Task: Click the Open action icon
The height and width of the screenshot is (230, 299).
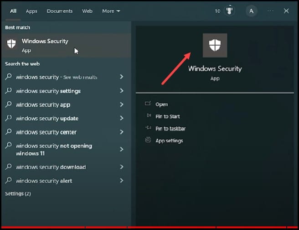Action: coord(148,104)
